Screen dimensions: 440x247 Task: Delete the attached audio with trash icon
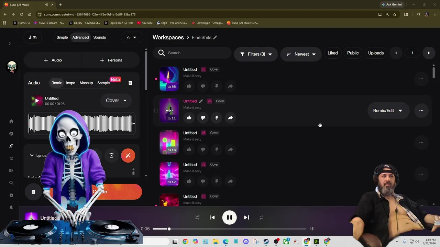coord(130,83)
